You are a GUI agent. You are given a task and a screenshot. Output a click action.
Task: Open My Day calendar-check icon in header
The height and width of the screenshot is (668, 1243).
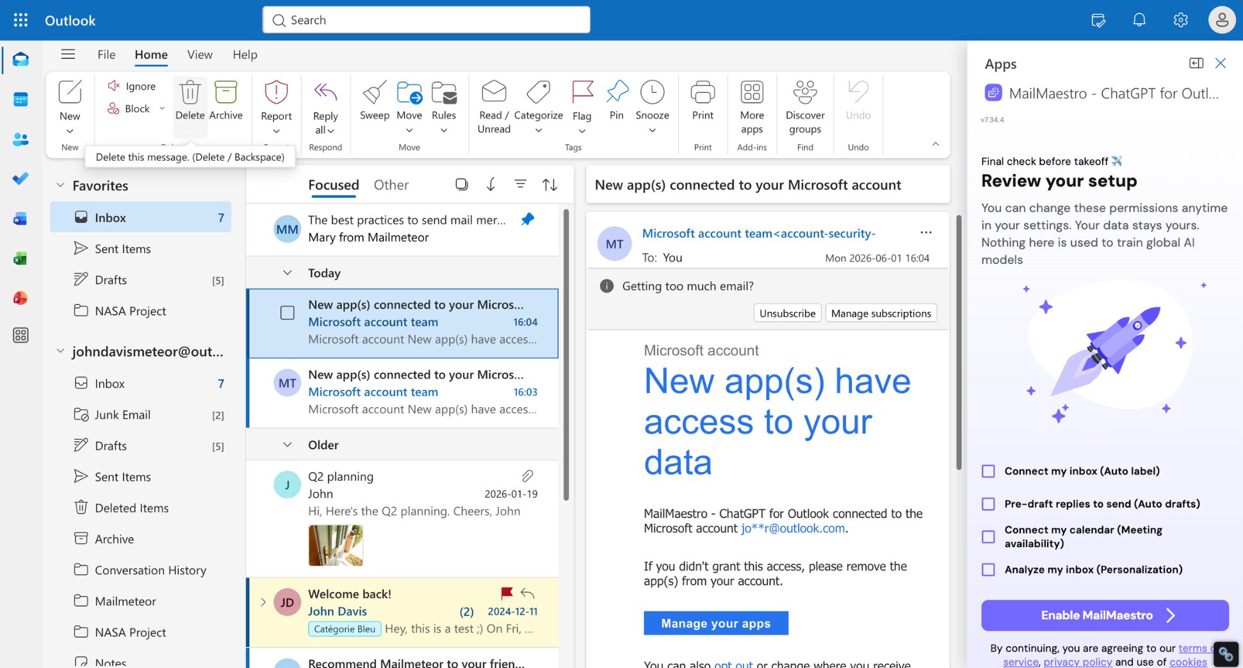tap(1098, 20)
